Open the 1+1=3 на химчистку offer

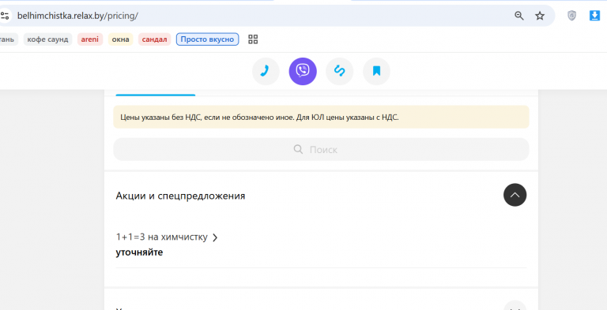pyautogui.click(x=167, y=237)
